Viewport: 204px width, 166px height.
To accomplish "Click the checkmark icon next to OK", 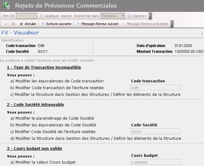I will click(x=7, y=24).
